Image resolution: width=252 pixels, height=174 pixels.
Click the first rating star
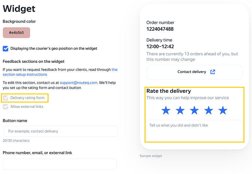point(166,110)
